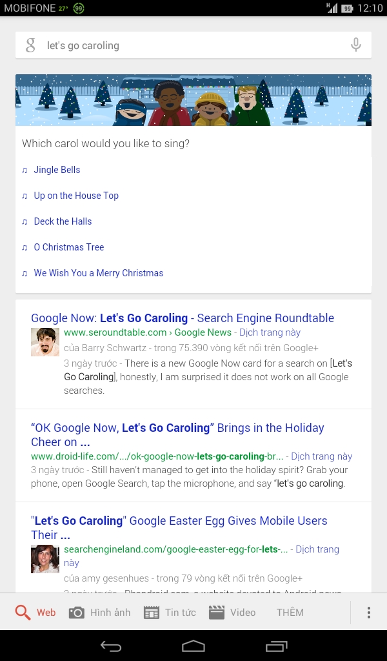Viewport: 387px width, 661px height.
Task: Select Up on the House Top carol
Action: tap(76, 196)
